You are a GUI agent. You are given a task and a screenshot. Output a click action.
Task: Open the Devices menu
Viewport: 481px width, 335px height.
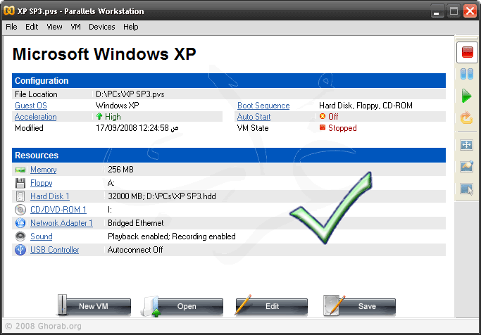102,27
